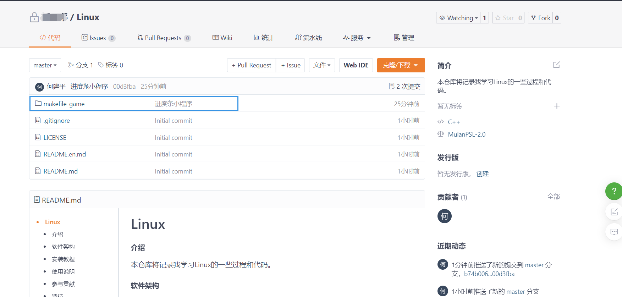Image resolution: width=622 pixels, height=297 pixels.
Task: Open commit 00d3fba
Action: (124, 86)
